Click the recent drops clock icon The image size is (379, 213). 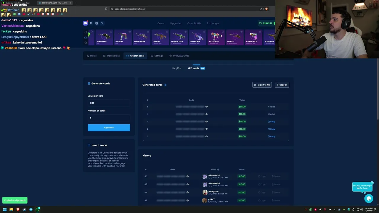tap(86, 32)
